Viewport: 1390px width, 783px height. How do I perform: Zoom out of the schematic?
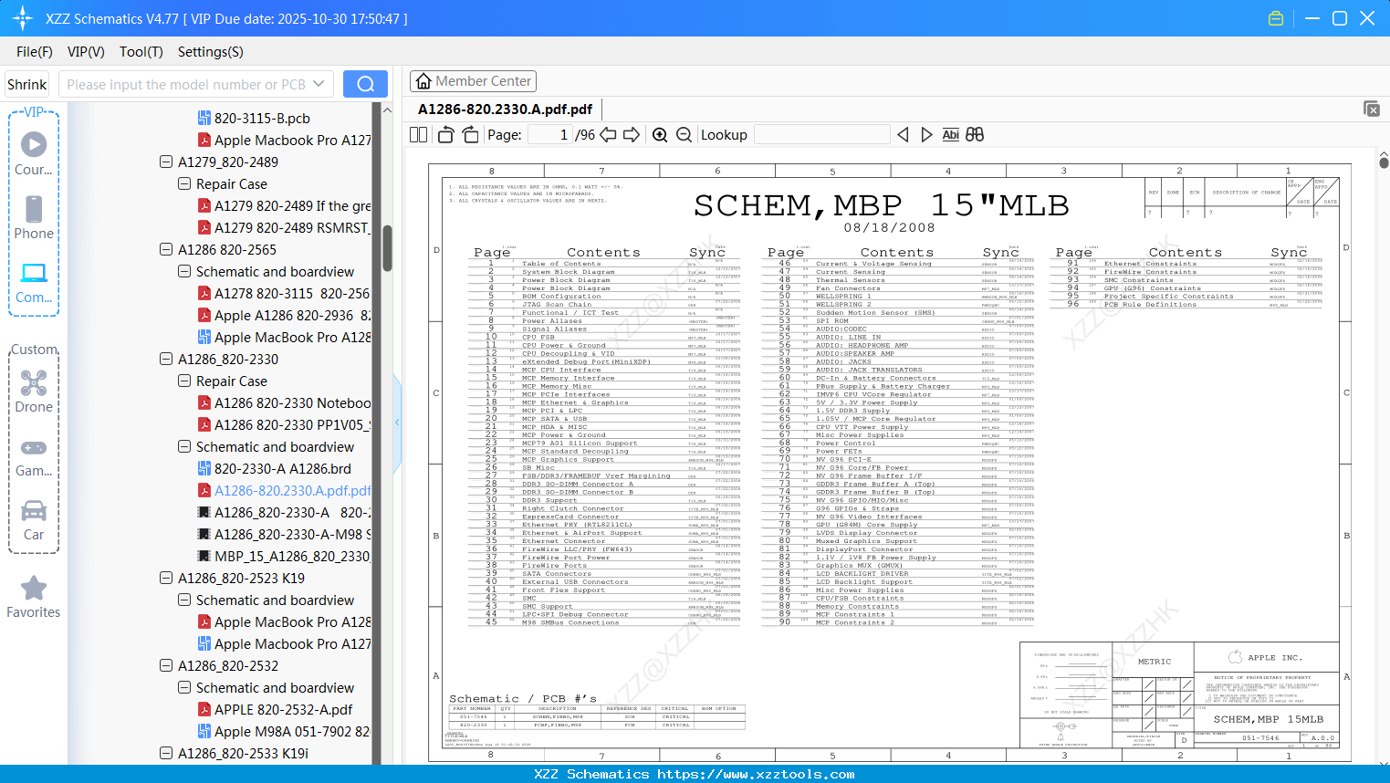click(x=684, y=135)
